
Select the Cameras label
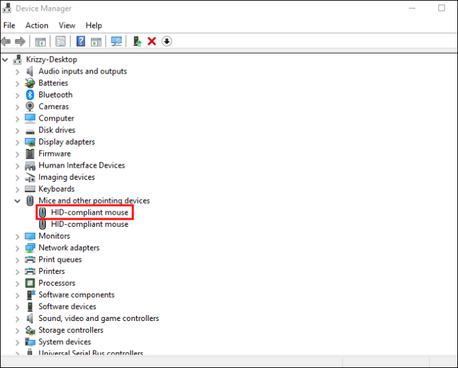point(54,107)
